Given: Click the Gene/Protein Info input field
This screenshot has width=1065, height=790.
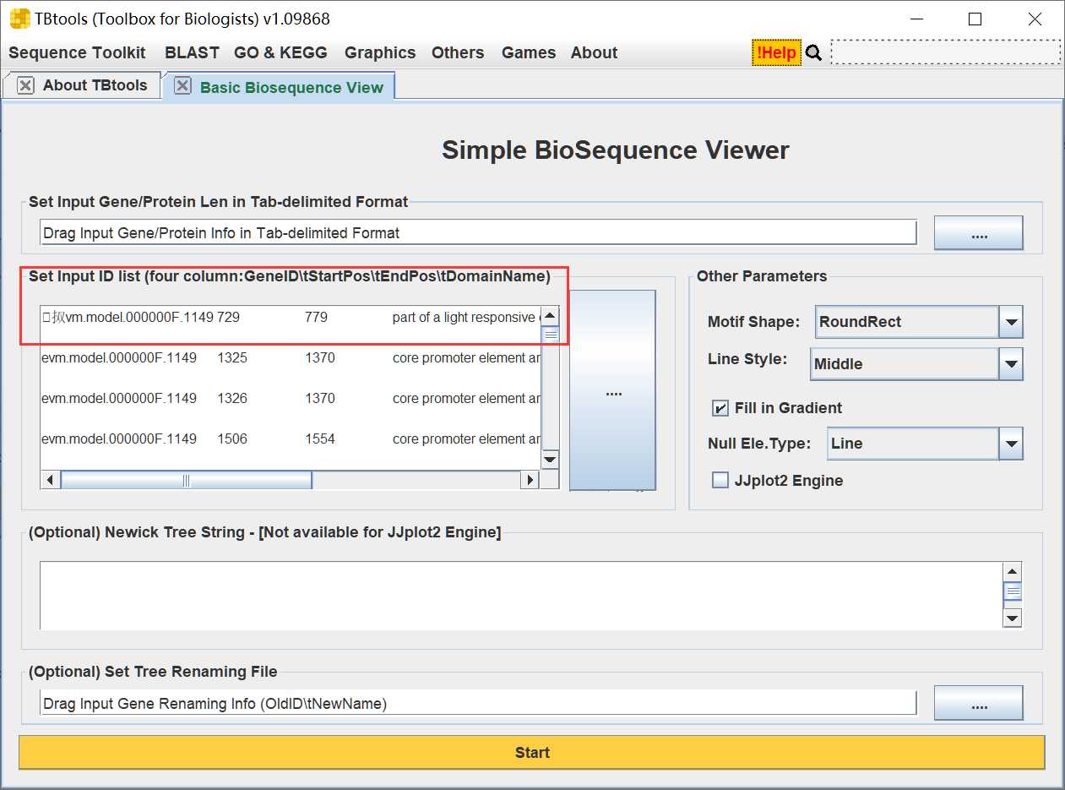Looking at the screenshot, I should click(478, 232).
